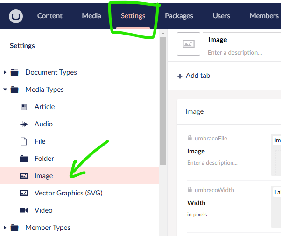Change the media type icon picker
Screen dimensions: 281x236
tap(189, 44)
